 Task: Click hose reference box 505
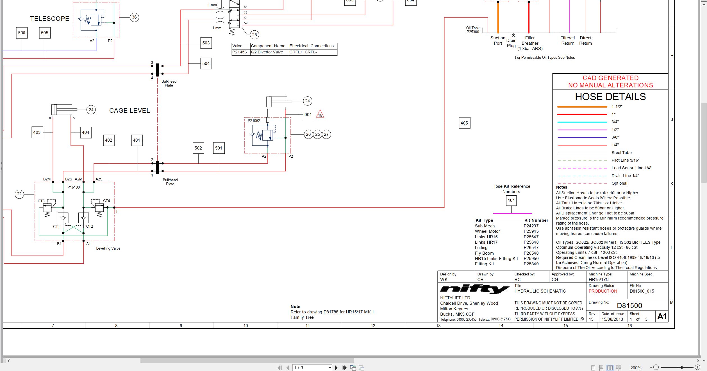pos(45,33)
